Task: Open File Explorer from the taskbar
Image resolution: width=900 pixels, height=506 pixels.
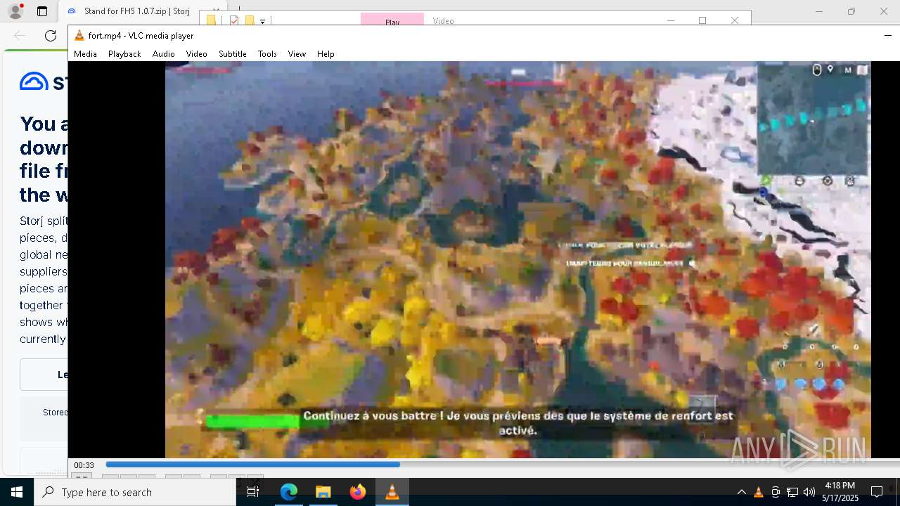Action: pos(323,492)
